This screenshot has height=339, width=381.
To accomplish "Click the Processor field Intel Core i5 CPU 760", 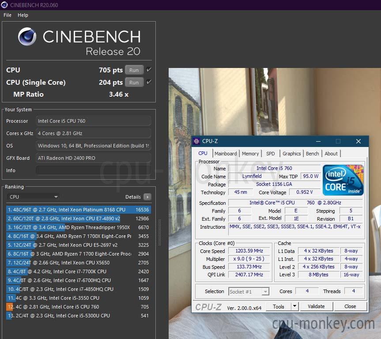I will coord(93,121).
